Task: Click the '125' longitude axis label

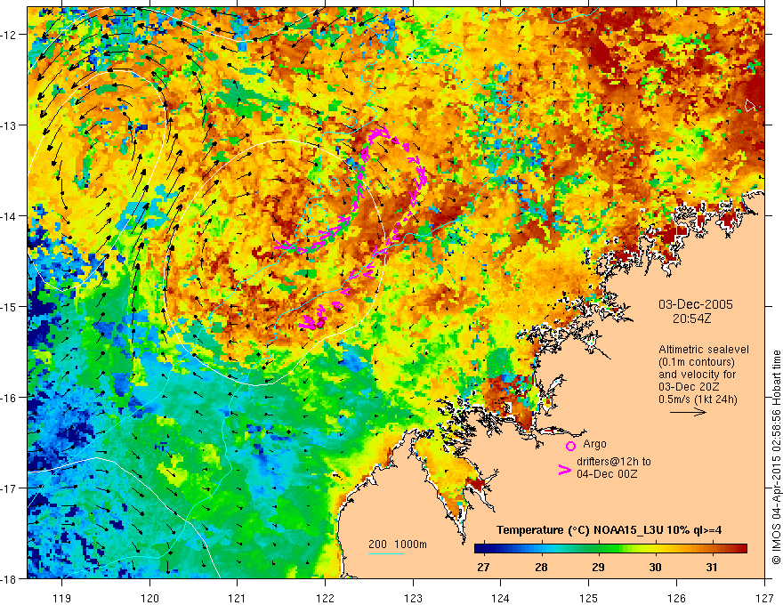Action: 589,598
